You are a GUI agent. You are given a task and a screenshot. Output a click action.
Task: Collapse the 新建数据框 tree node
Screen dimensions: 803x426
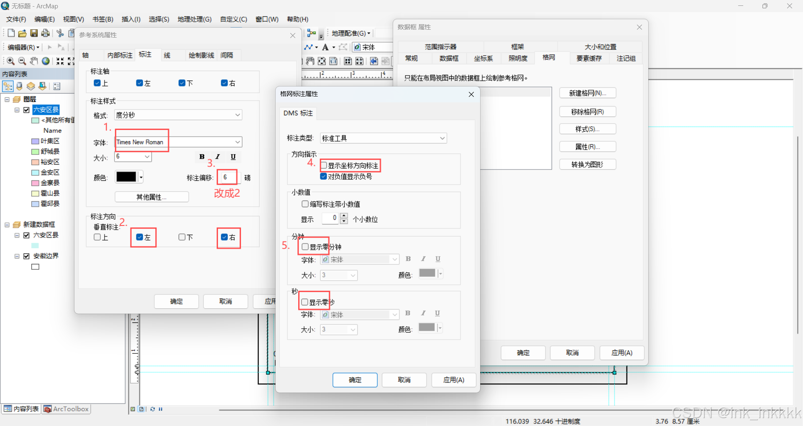pos(7,225)
